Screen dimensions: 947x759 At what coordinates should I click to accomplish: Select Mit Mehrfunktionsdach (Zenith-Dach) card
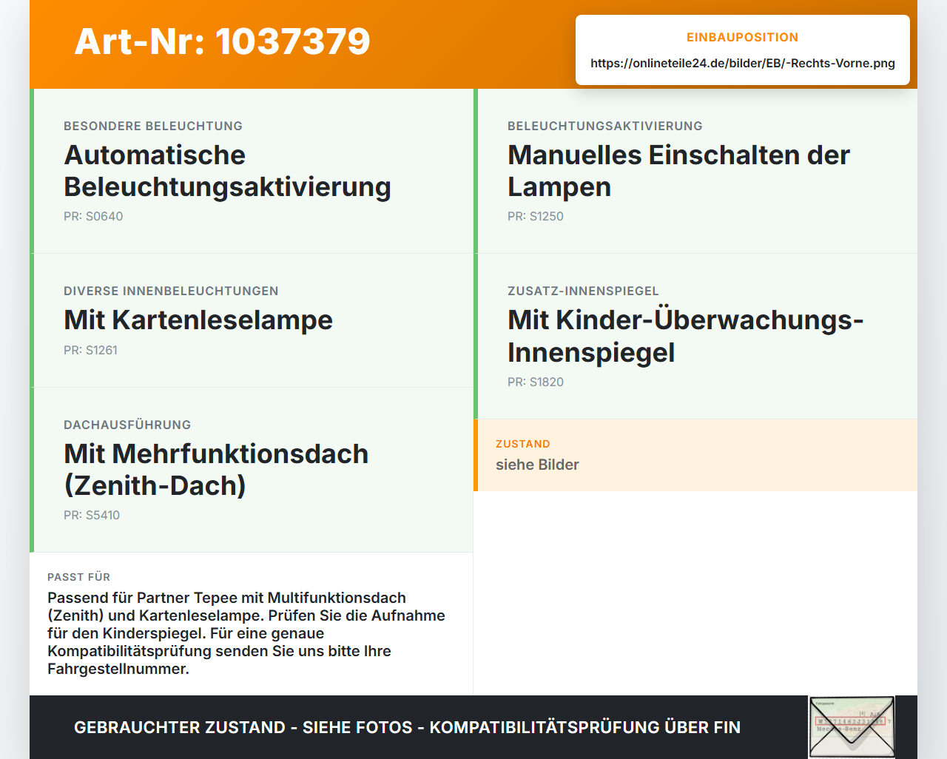pos(252,470)
